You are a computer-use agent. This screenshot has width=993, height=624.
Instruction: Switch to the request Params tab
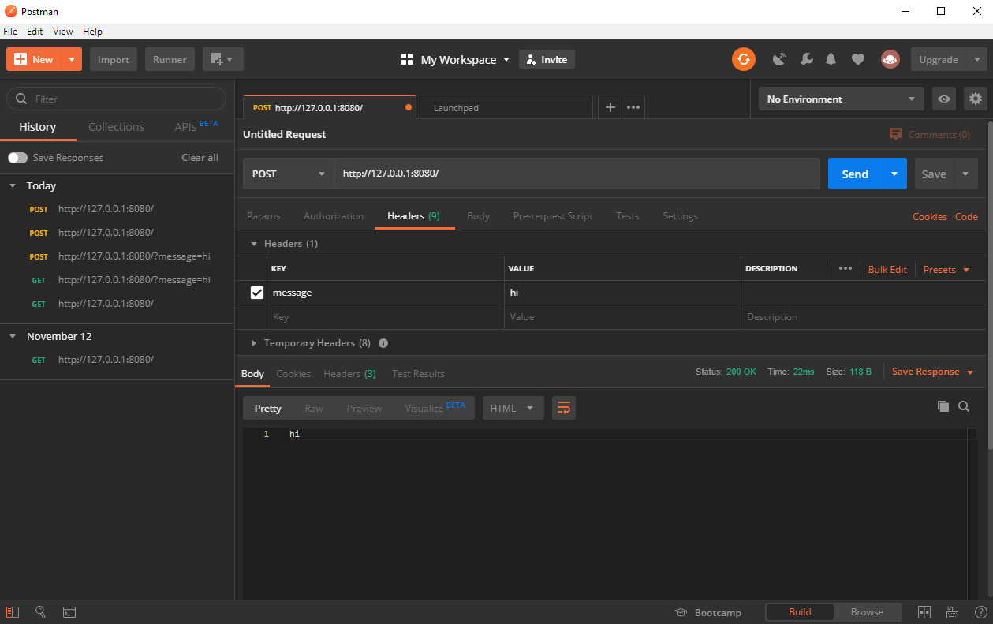[x=263, y=216]
